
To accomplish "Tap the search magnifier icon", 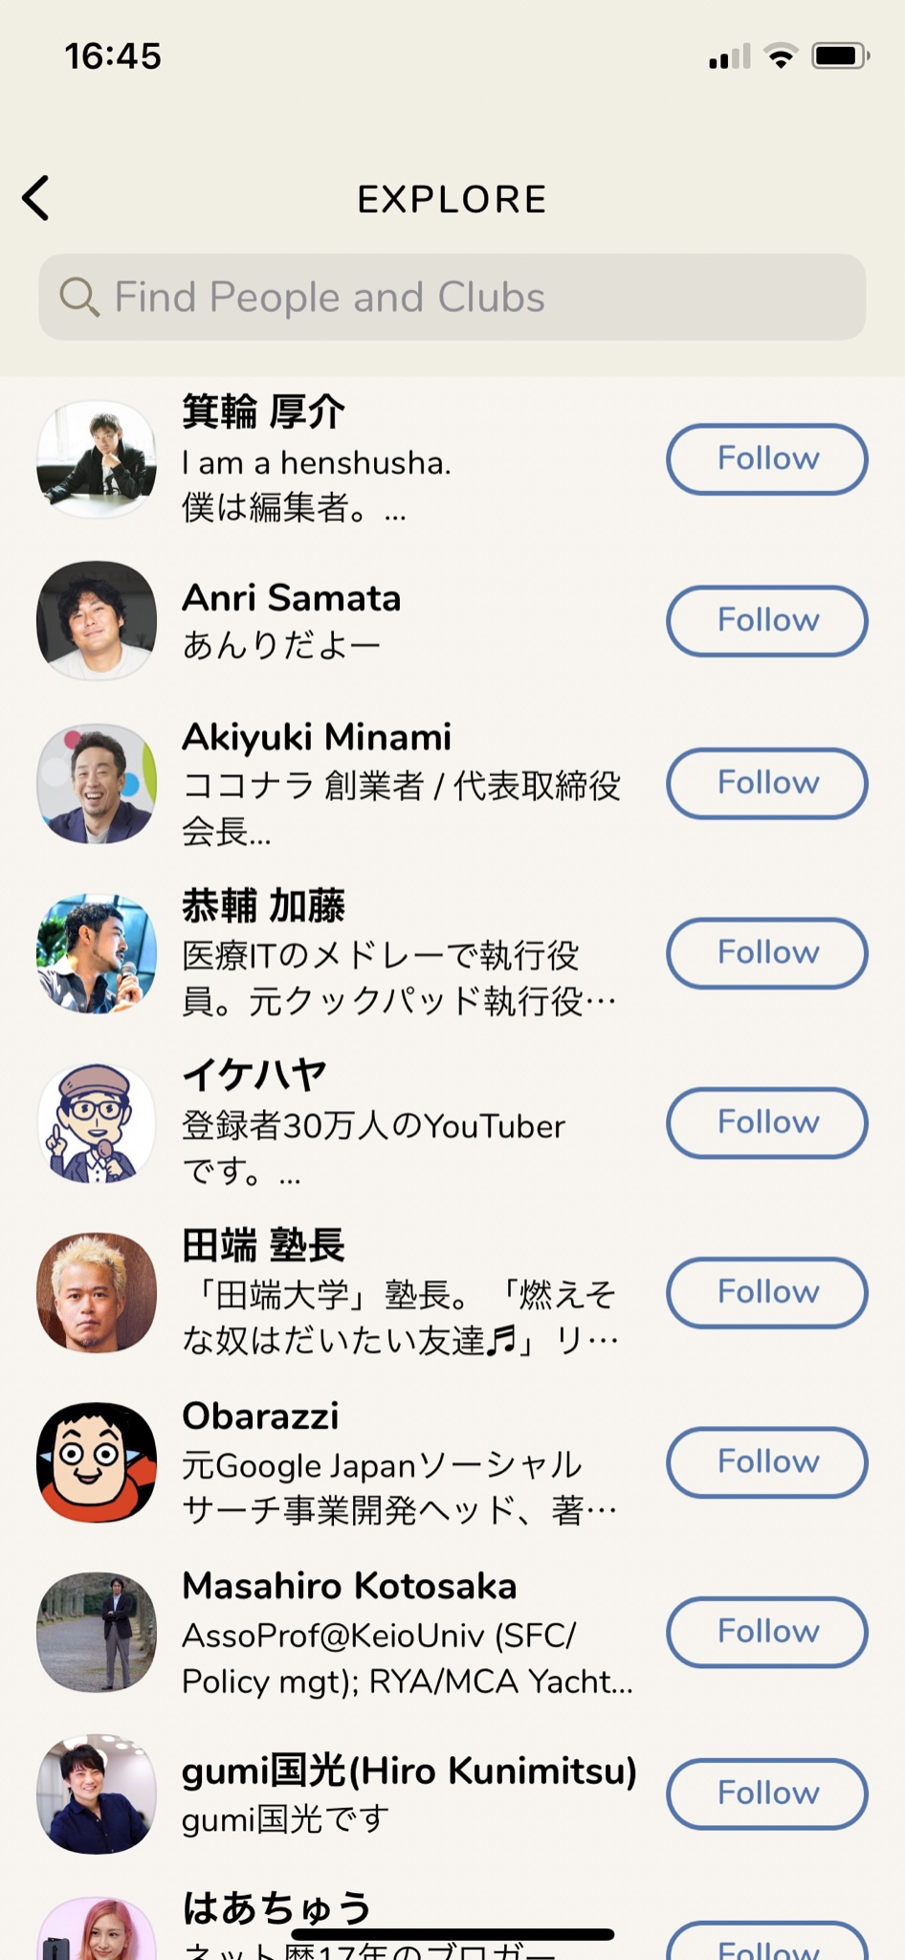I will tap(79, 298).
